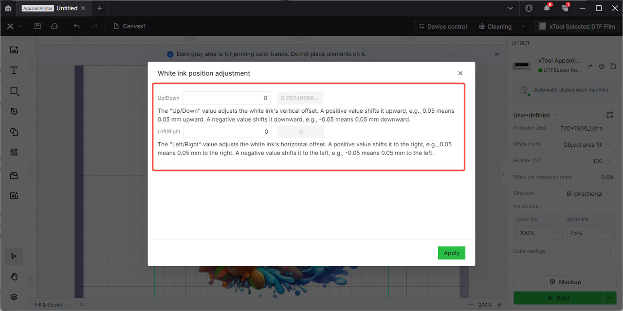Click the green Apply button
The height and width of the screenshot is (311, 623).
click(x=451, y=253)
